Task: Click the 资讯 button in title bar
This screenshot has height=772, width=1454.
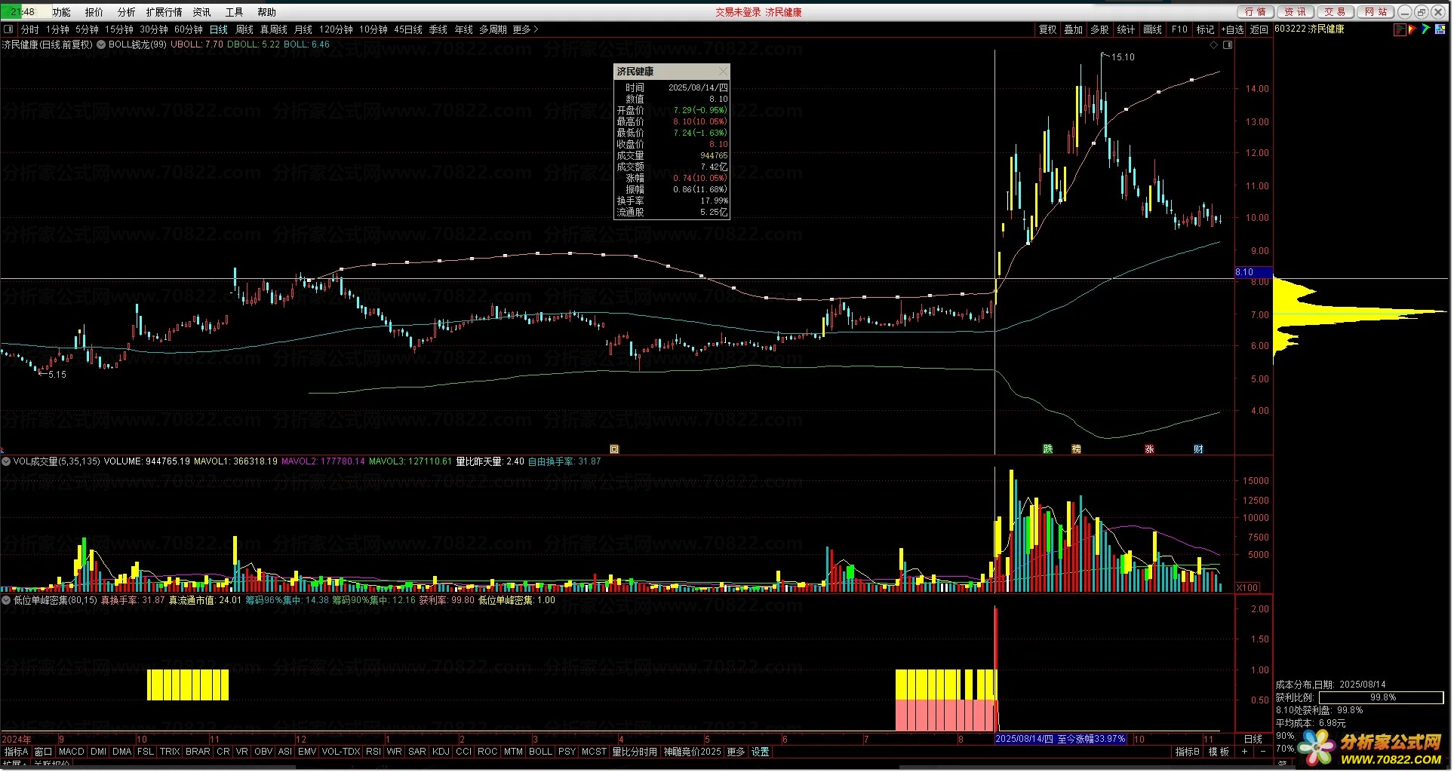Action: coord(1296,12)
